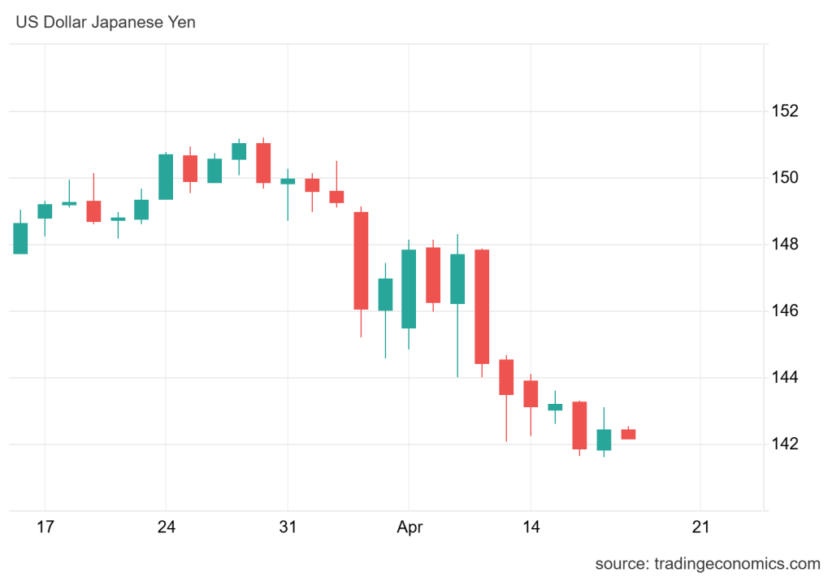Select the 142 price axis label
This screenshot has width=832, height=577.
tap(786, 445)
